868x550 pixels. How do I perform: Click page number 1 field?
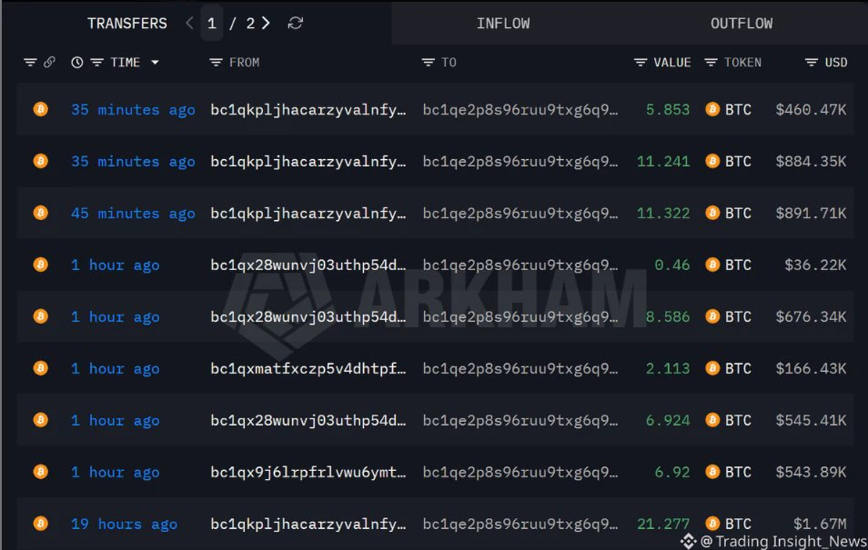point(211,24)
